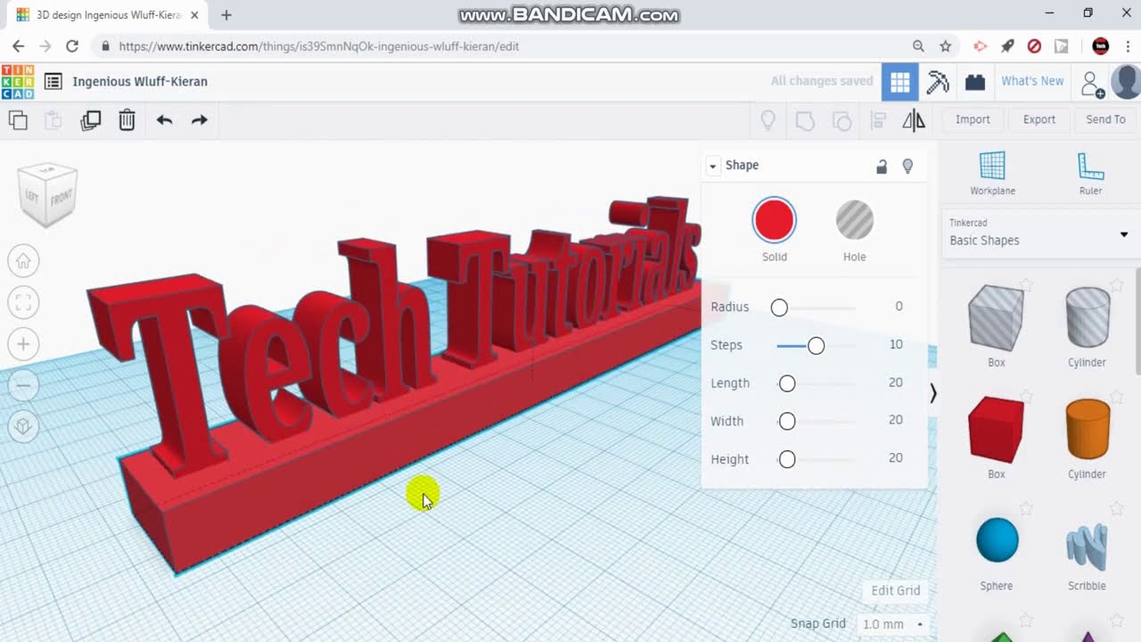Open the What's New link
Screen dimensions: 1141x642
1032,81
